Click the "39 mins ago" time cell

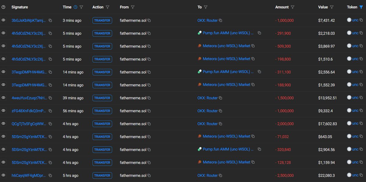pos(73,98)
